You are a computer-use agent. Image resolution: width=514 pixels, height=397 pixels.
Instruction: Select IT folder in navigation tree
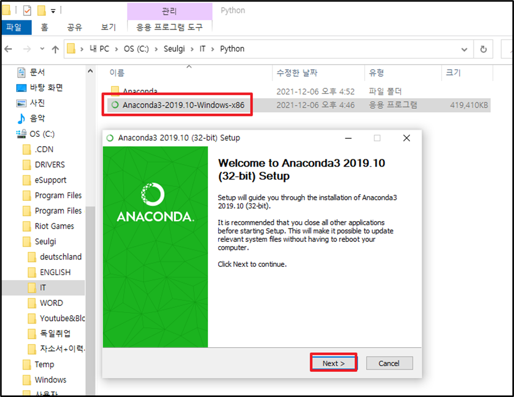(43, 288)
